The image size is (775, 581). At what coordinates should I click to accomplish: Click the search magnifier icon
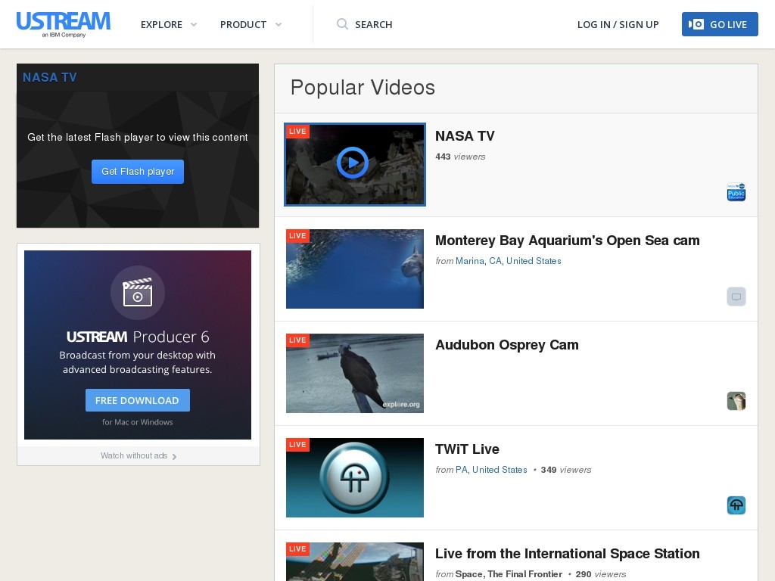click(342, 24)
